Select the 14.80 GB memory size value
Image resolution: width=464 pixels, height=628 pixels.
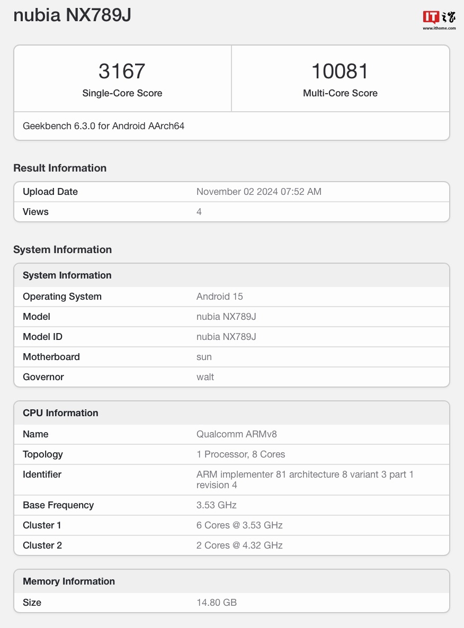click(x=216, y=603)
